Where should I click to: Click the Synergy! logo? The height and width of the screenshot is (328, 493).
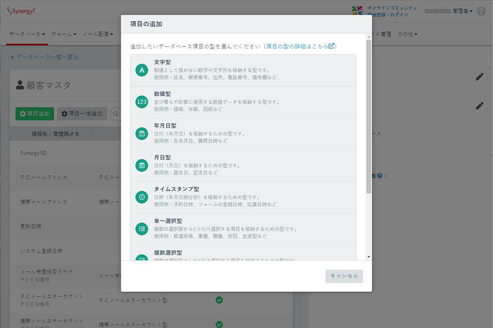(21, 11)
